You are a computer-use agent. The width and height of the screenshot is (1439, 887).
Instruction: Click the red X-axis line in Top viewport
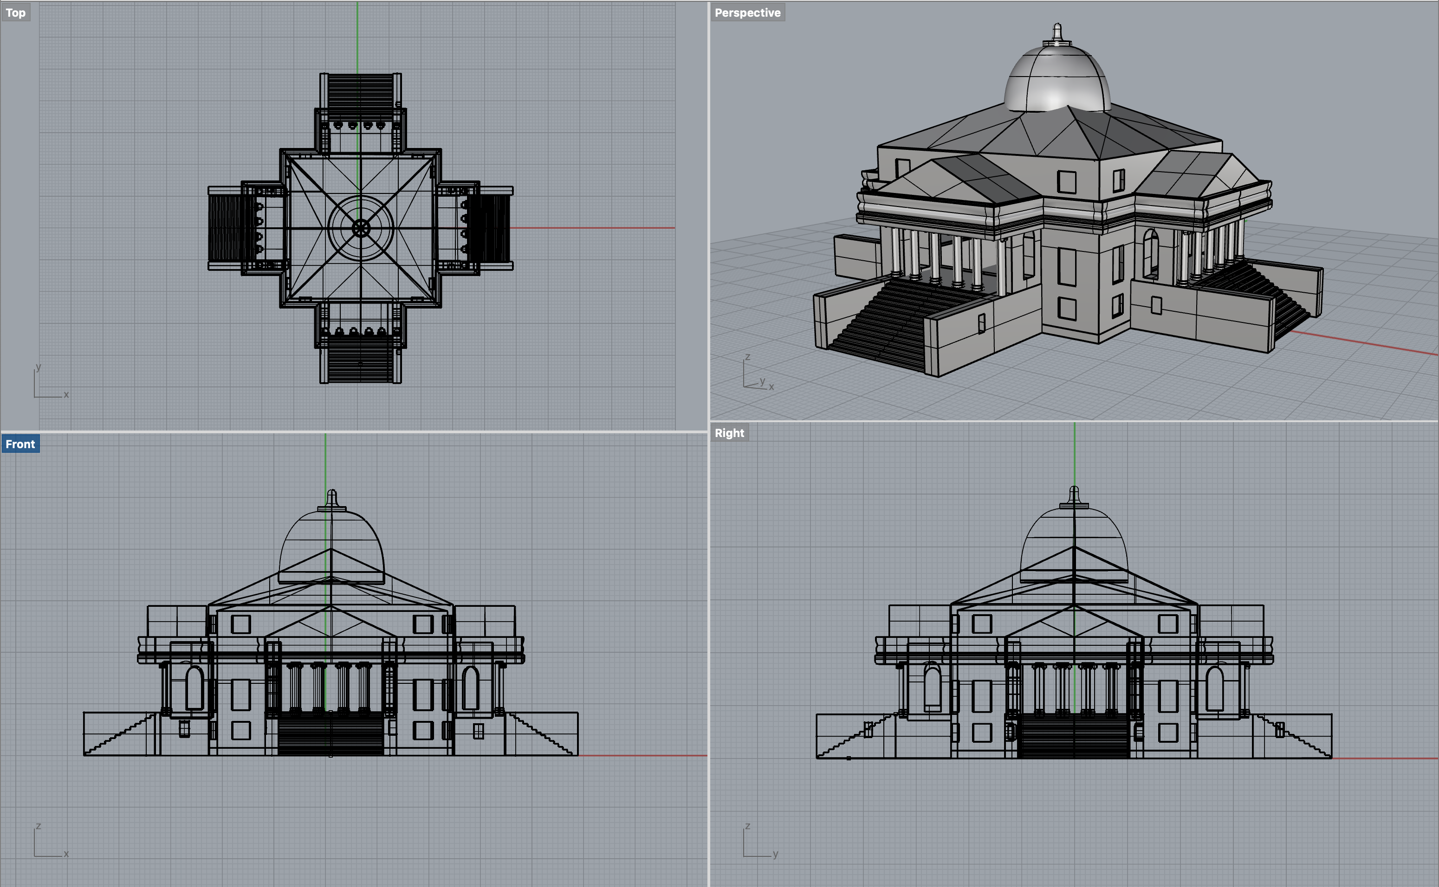coord(593,228)
